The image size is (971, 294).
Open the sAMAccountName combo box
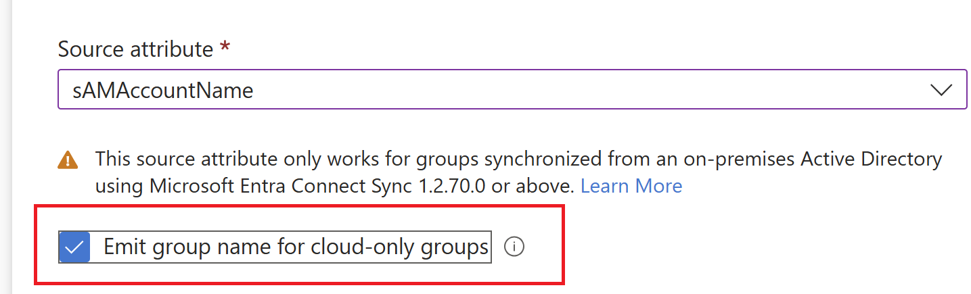tap(512, 90)
